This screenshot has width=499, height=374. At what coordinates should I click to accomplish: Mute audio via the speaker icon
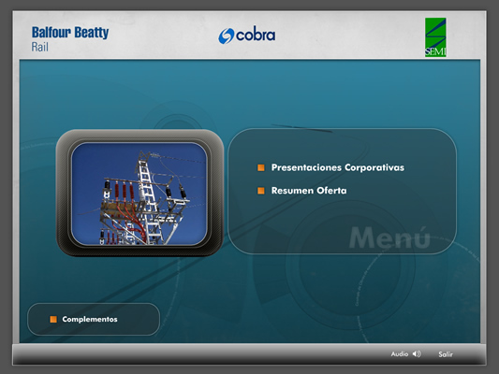tap(417, 353)
